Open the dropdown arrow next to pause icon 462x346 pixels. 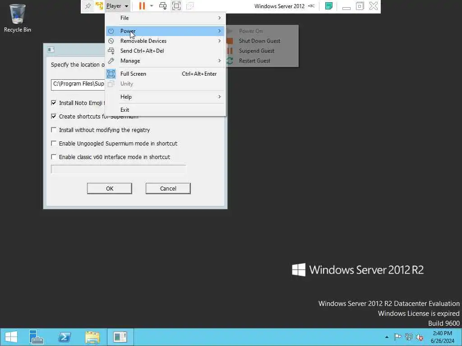point(152,6)
